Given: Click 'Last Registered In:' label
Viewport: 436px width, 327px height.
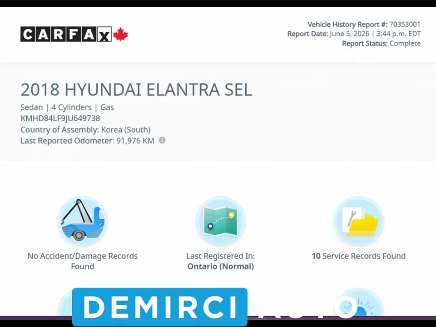Looking at the screenshot, I should (221, 256).
